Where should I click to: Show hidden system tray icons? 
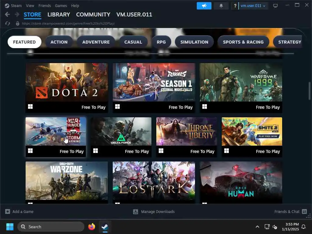(257, 227)
